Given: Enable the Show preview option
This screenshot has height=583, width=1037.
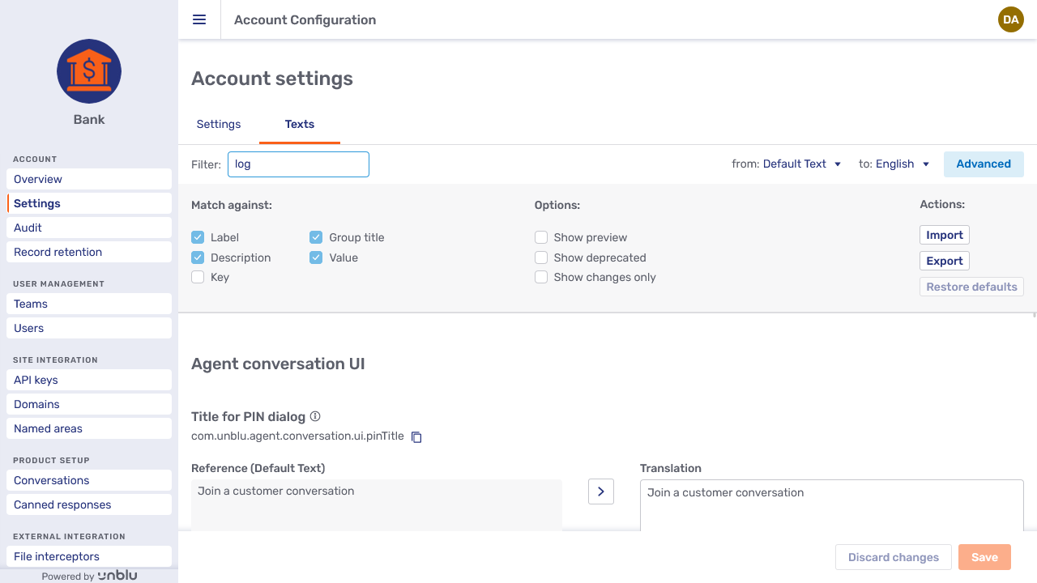Looking at the screenshot, I should pyautogui.click(x=541, y=237).
